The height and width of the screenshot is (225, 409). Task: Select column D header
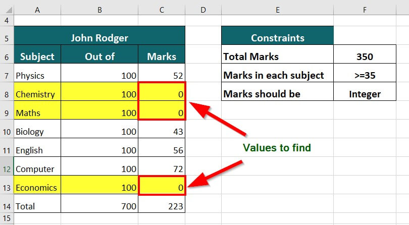pyautogui.click(x=203, y=10)
